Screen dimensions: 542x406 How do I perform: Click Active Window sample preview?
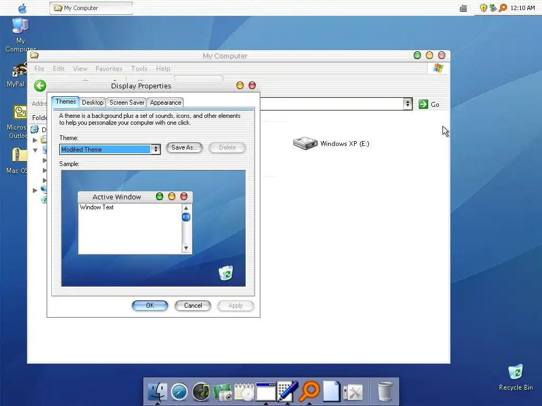pyautogui.click(x=135, y=223)
